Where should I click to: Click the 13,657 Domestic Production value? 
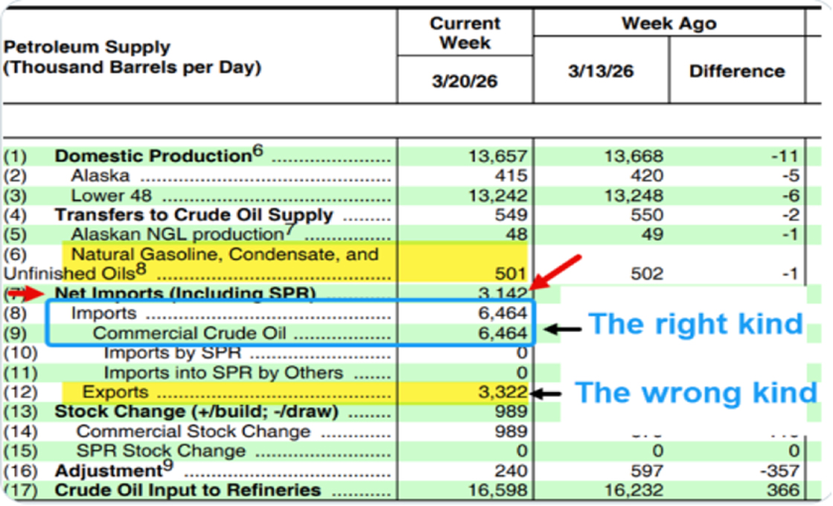point(498,156)
